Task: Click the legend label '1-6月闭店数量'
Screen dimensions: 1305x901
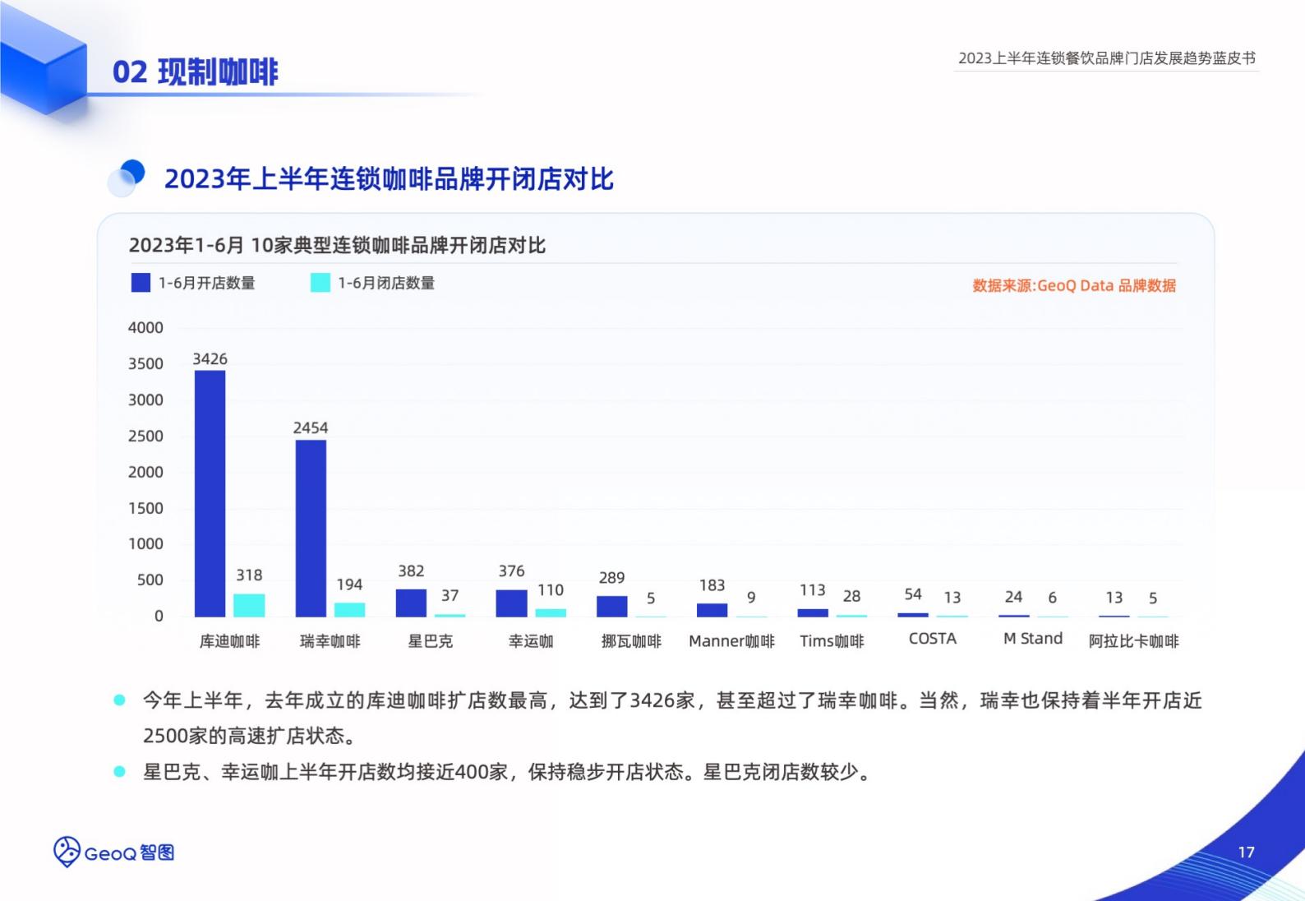Action: coord(386,283)
